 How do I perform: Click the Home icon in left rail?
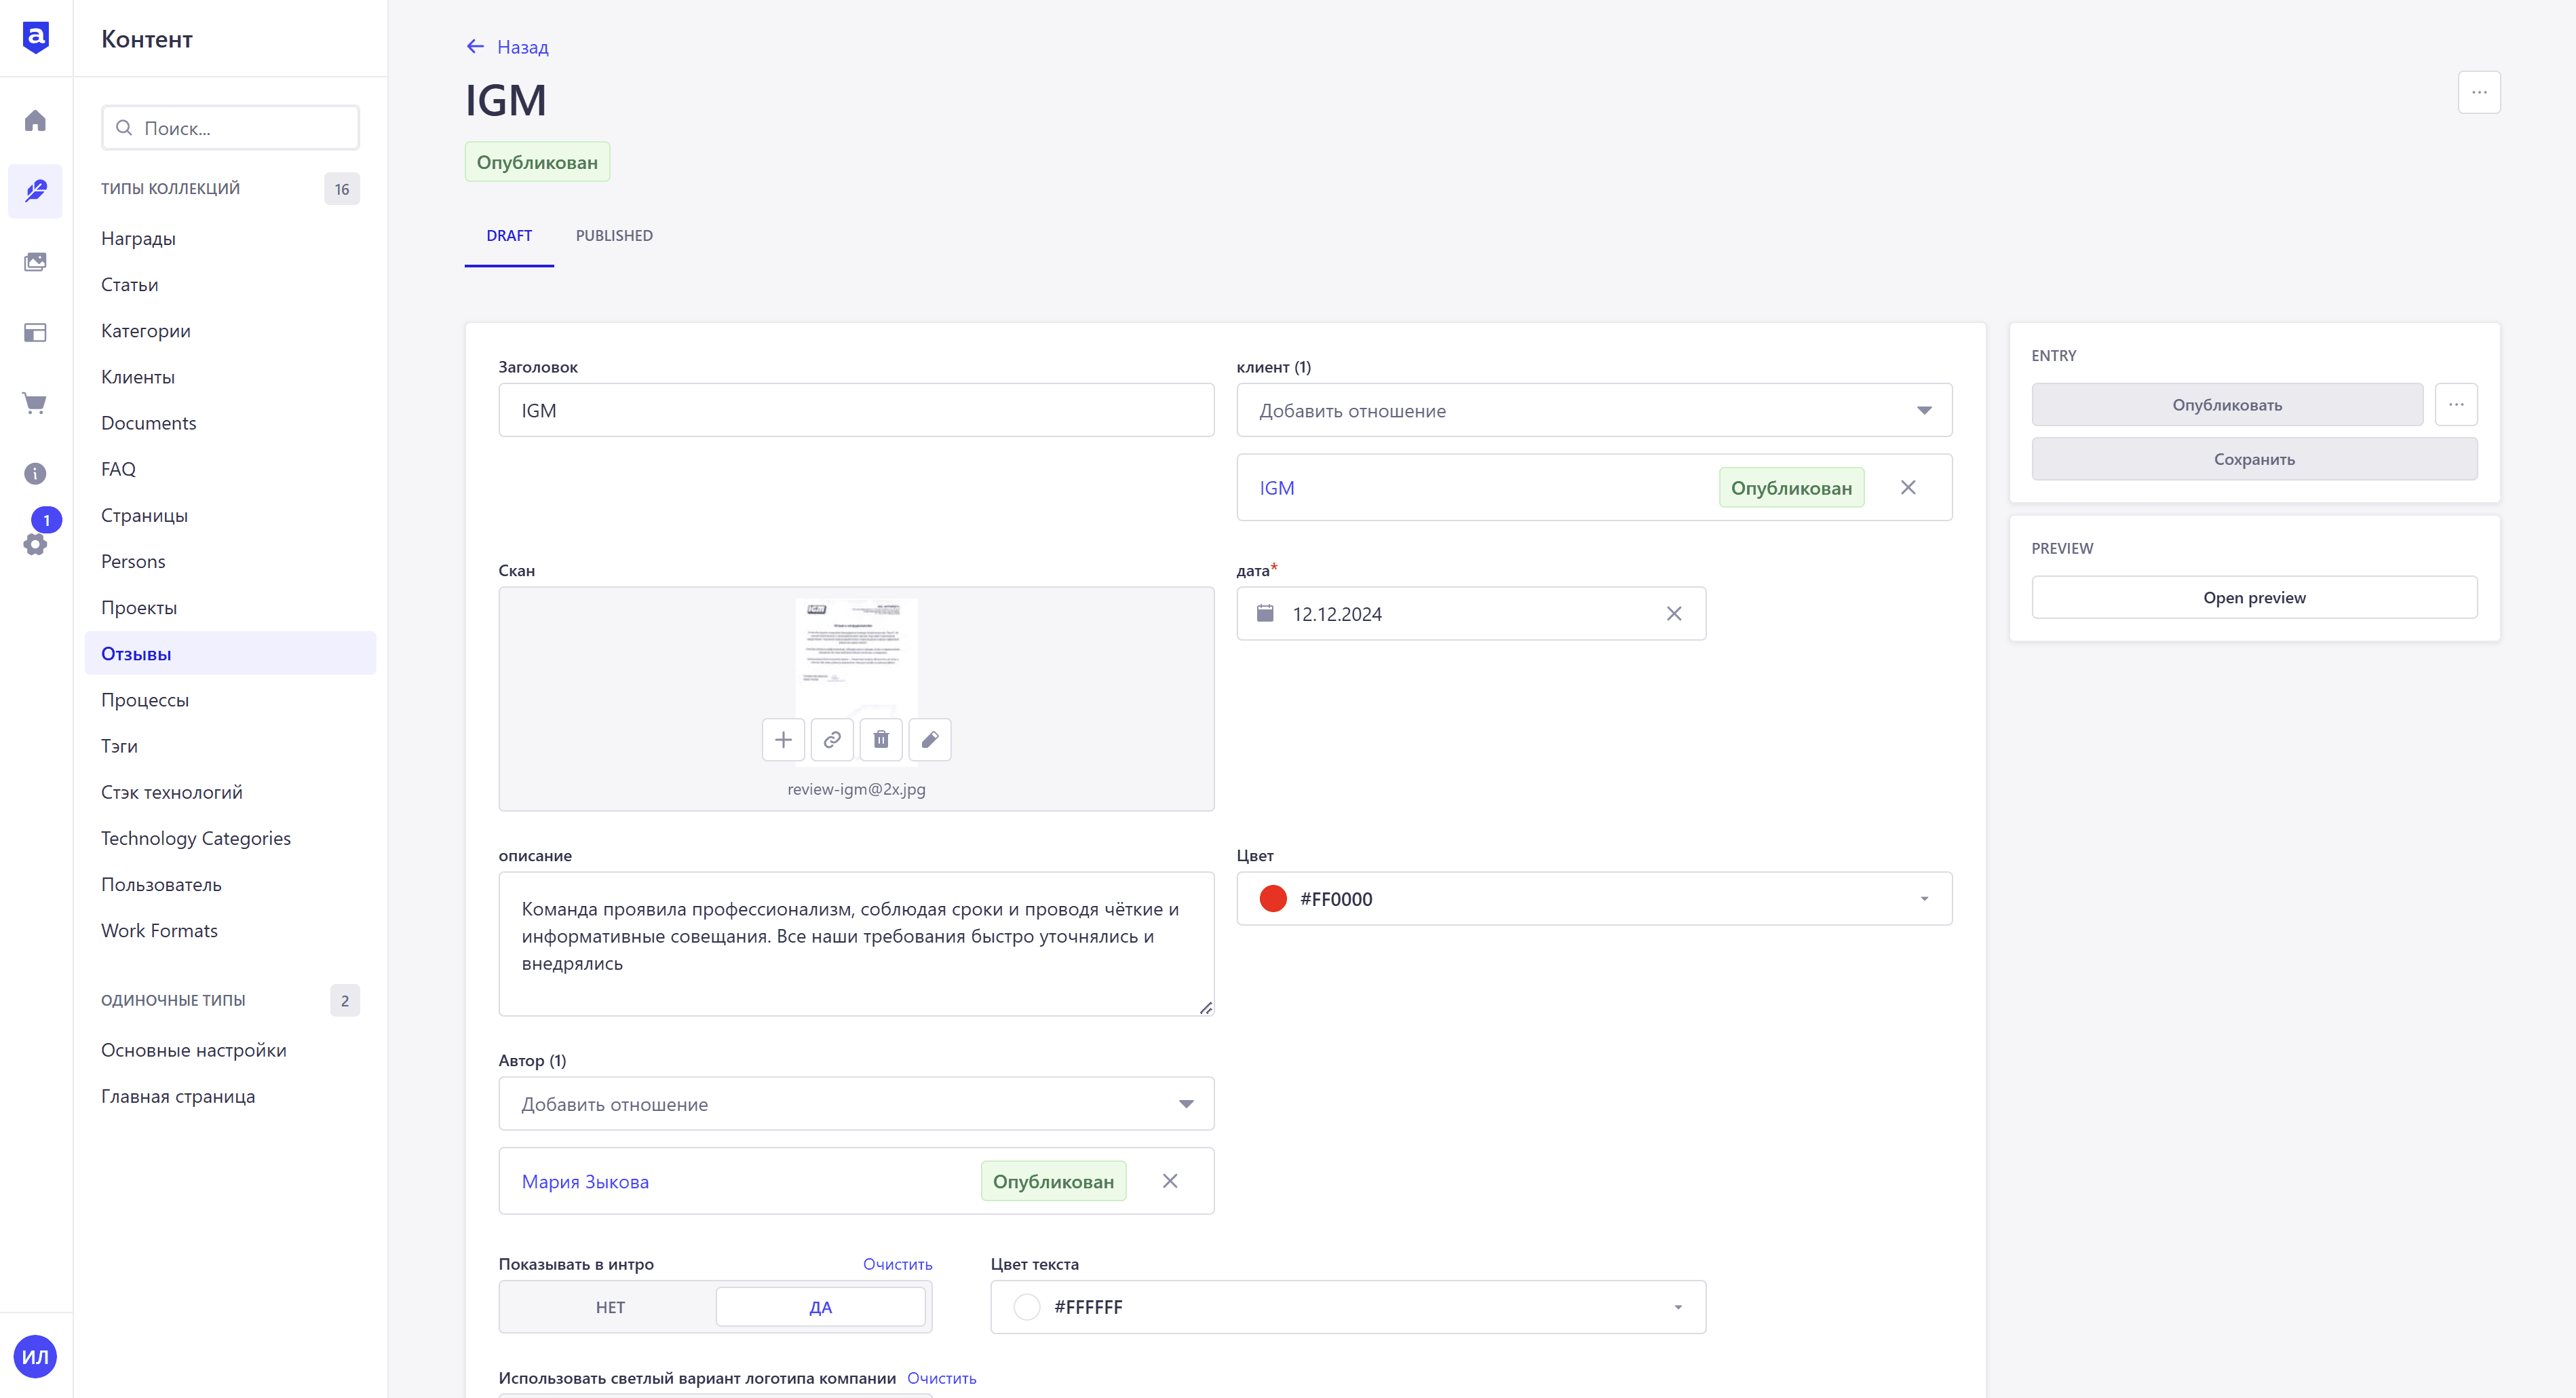point(35,121)
